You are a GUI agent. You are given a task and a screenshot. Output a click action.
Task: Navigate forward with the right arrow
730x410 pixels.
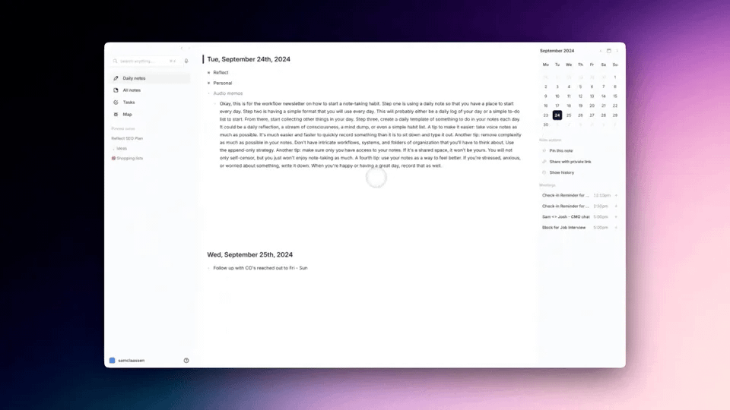189,49
